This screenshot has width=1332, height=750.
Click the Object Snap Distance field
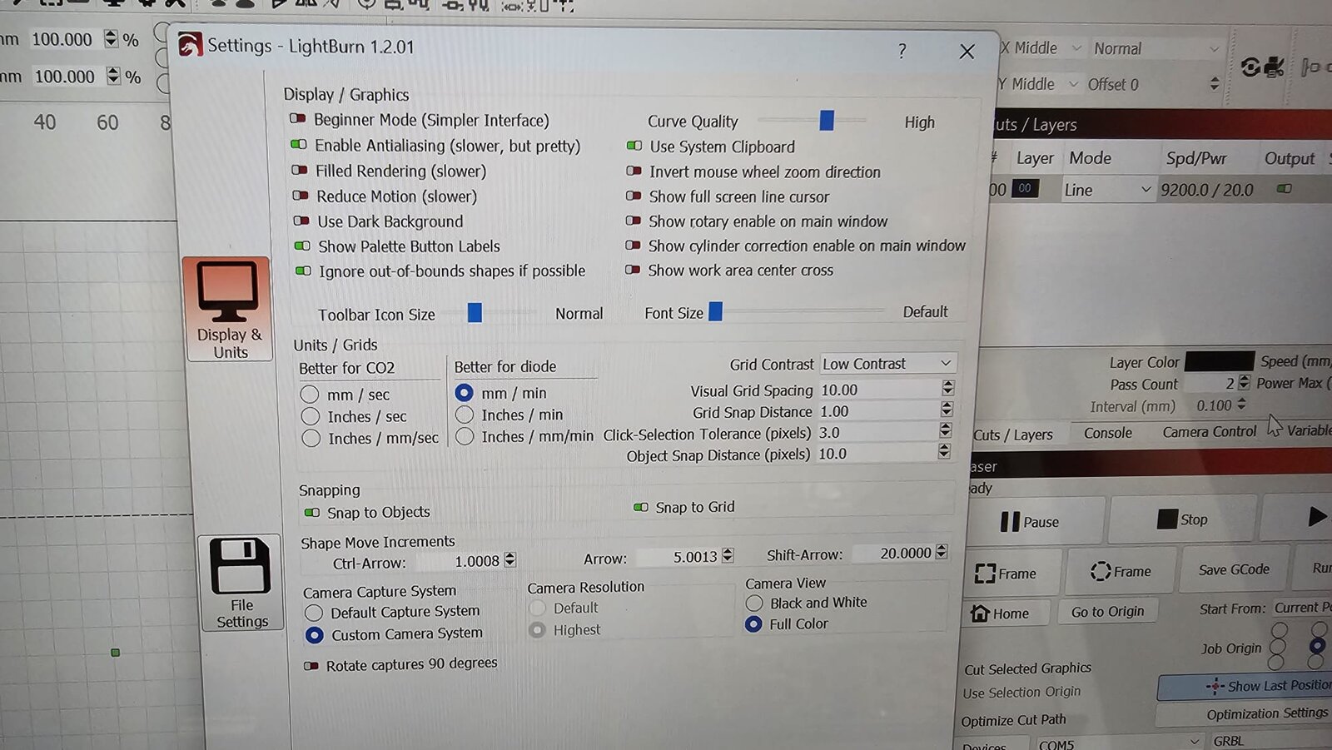877,454
